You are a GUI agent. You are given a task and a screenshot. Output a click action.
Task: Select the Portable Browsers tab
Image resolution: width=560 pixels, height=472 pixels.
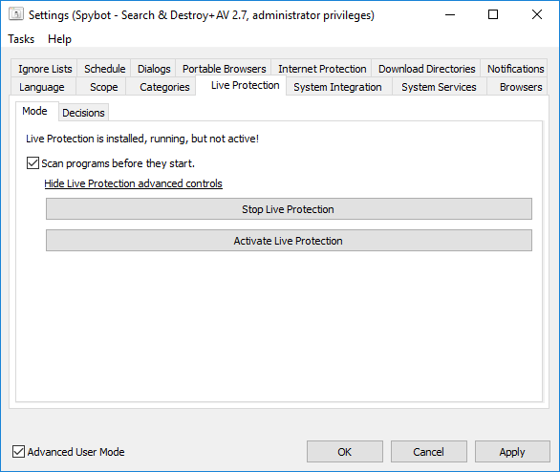click(225, 69)
